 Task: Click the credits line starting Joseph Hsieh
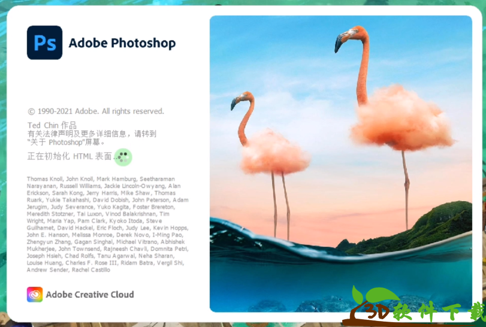(x=101, y=256)
